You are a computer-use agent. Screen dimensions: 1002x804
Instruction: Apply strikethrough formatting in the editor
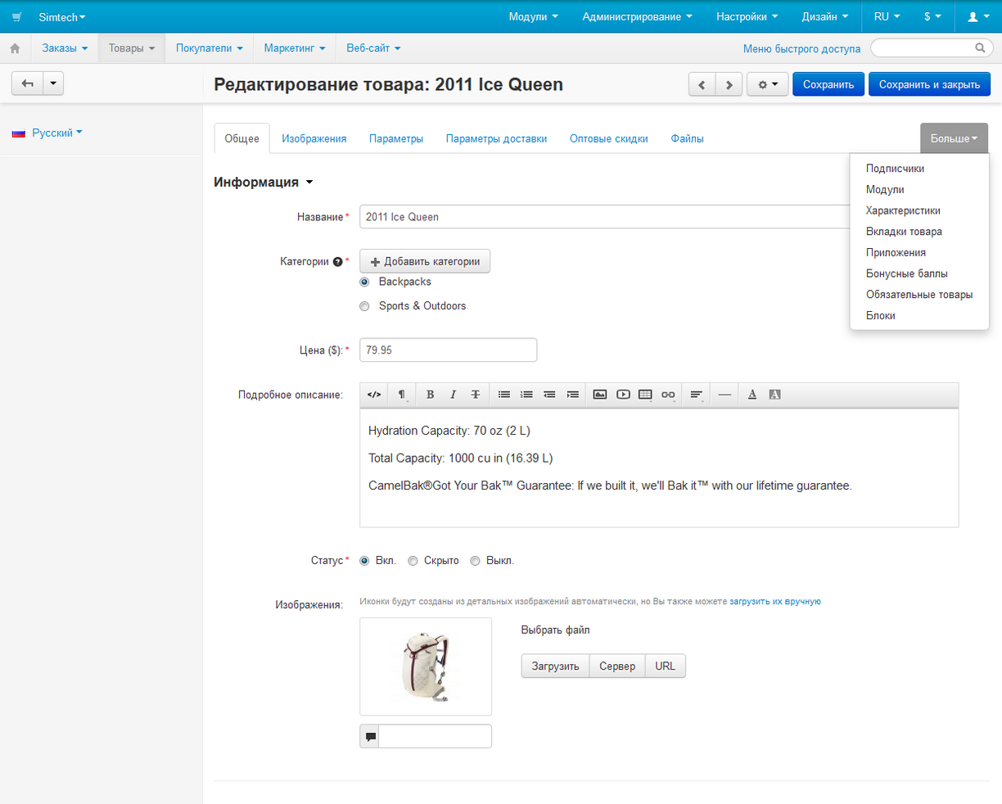coord(476,395)
